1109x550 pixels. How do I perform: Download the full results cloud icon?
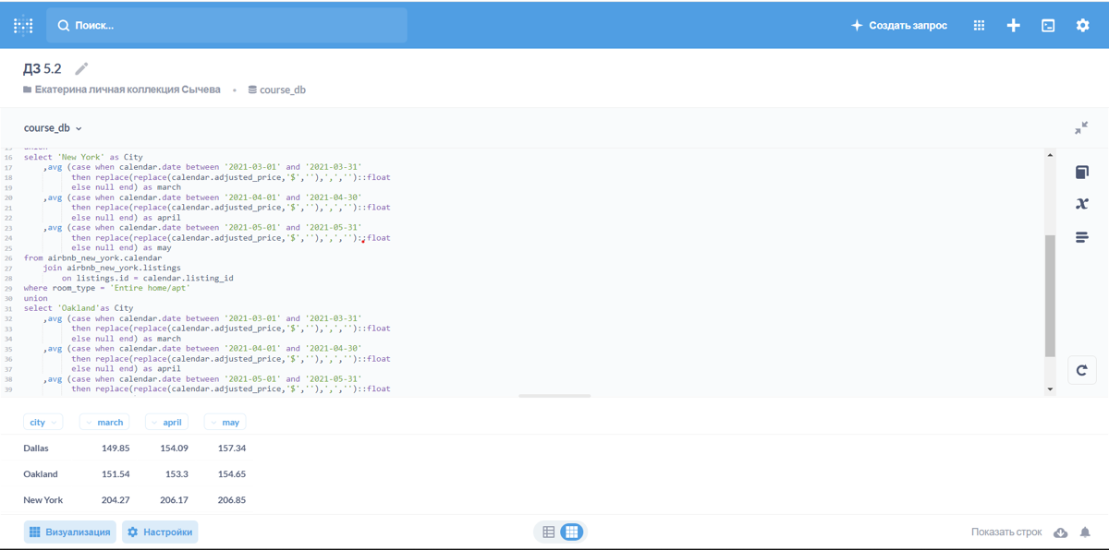point(1060,532)
